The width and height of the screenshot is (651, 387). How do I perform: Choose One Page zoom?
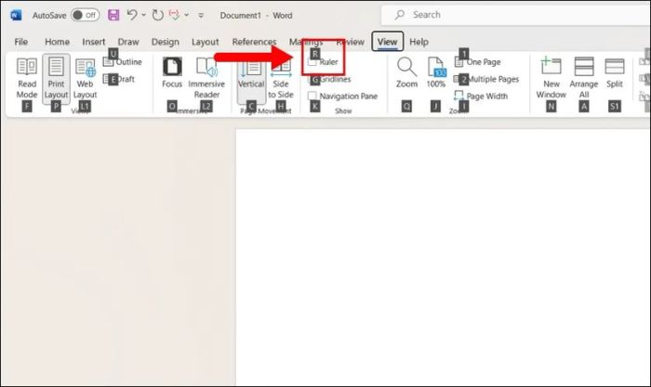(x=478, y=62)
